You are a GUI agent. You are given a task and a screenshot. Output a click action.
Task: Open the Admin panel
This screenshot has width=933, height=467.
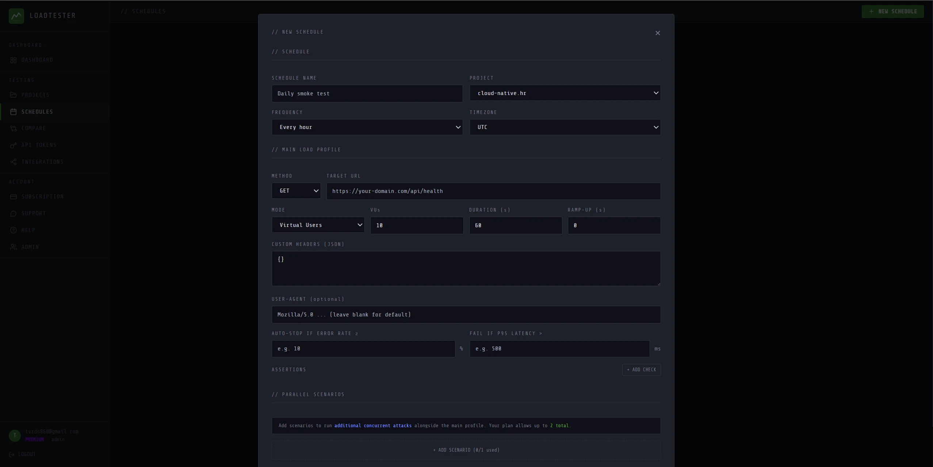click(31, 247)
